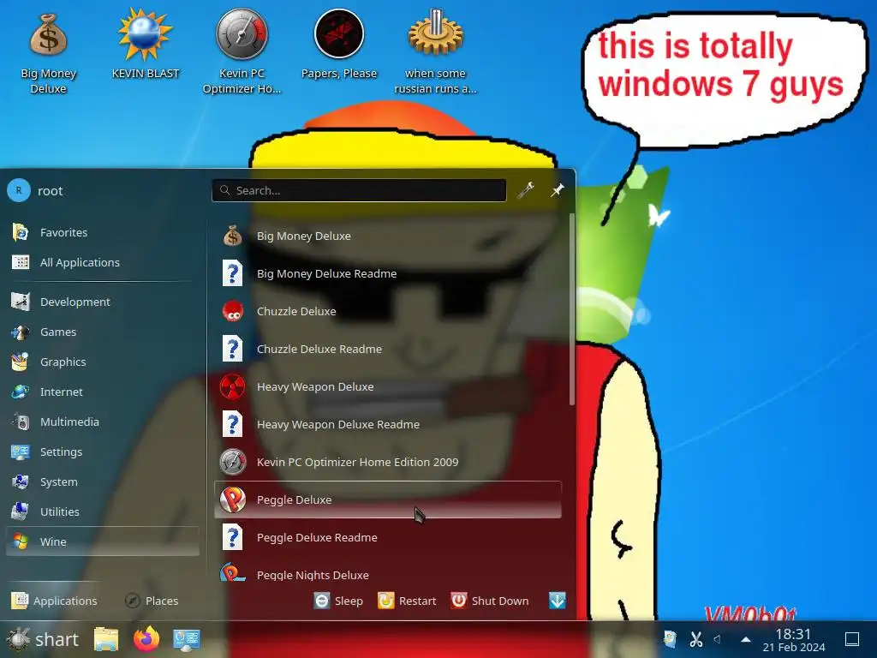Click the volume speaker tray icon
The image size is (877, 658).
click(x=718, y=638)
